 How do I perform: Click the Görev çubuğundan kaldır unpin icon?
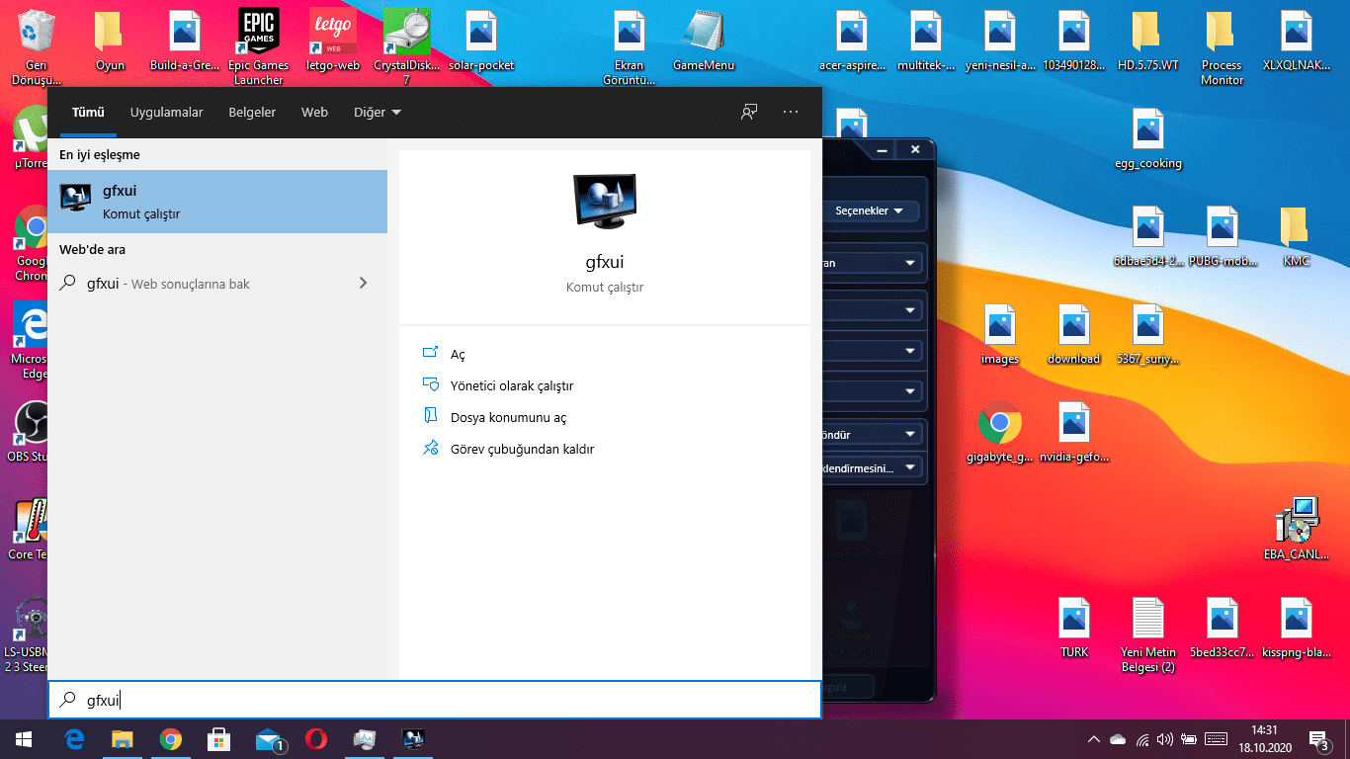(430, 449)
